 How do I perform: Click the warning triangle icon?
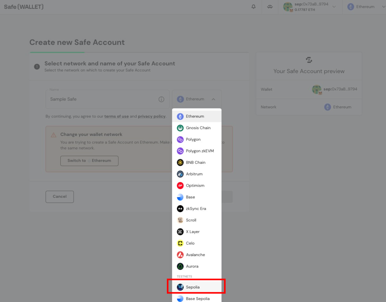(x=54, y=135)
